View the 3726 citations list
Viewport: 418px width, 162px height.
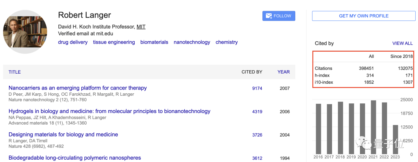[x=257, y=135]
